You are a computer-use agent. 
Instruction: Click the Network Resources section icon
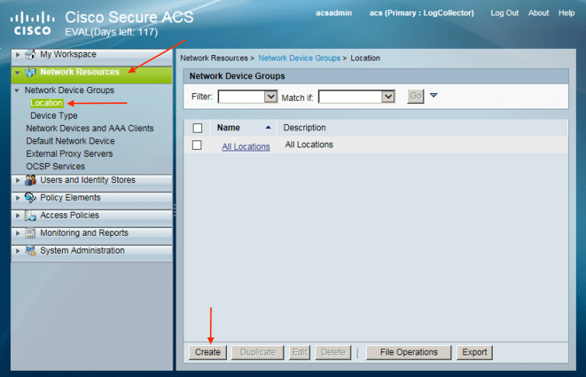31,72
